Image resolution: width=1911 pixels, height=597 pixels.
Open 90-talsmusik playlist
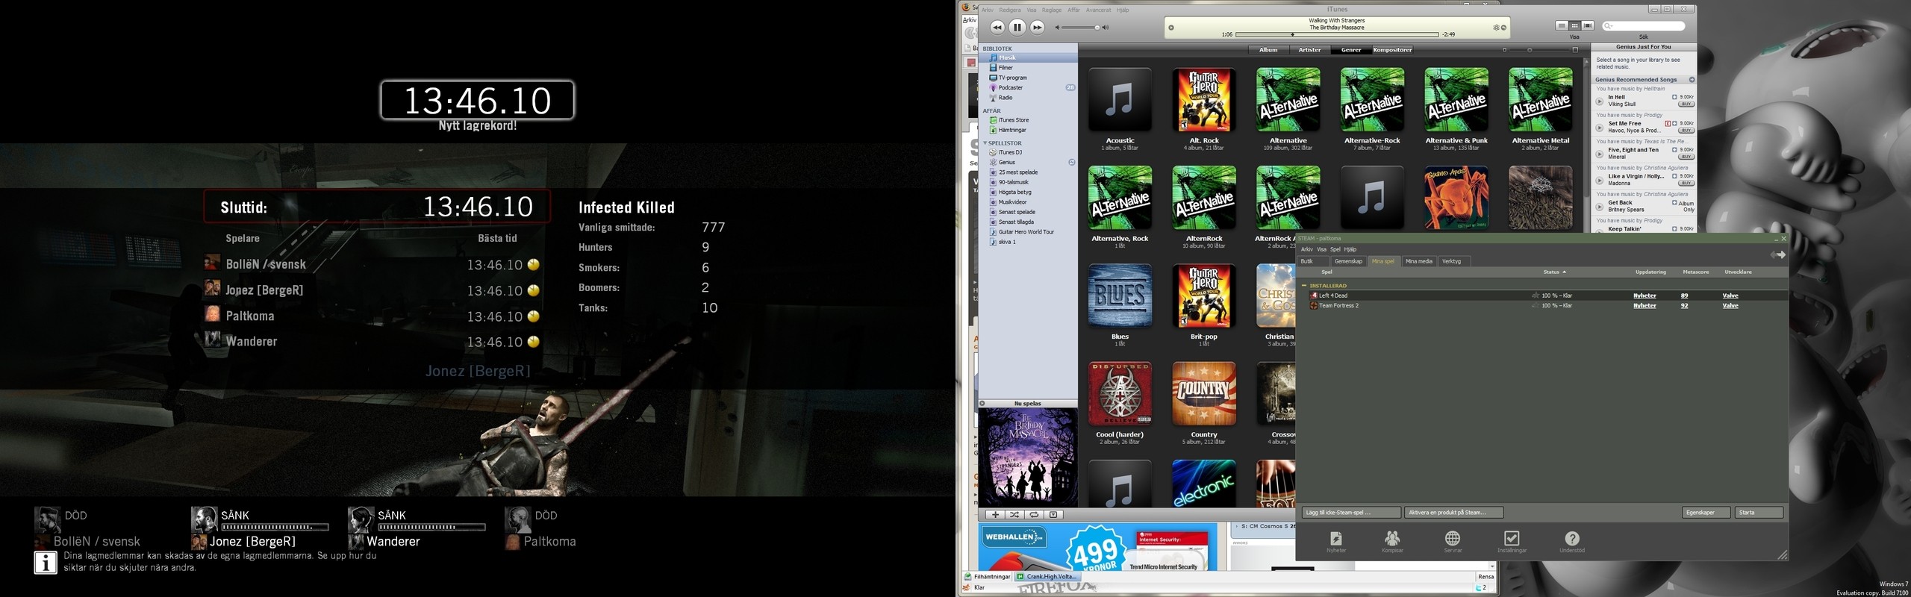tap(1028, 182)
